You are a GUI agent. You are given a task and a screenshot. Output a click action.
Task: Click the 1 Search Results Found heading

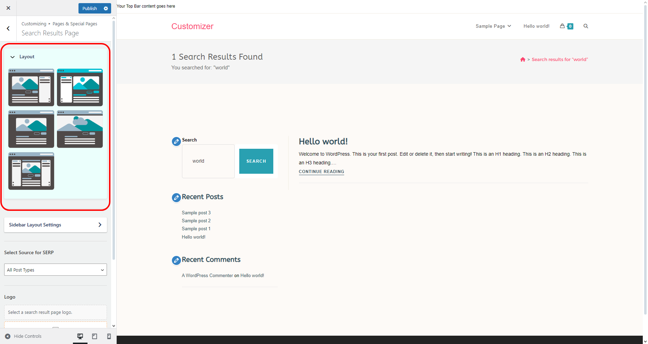click(217, 57)
